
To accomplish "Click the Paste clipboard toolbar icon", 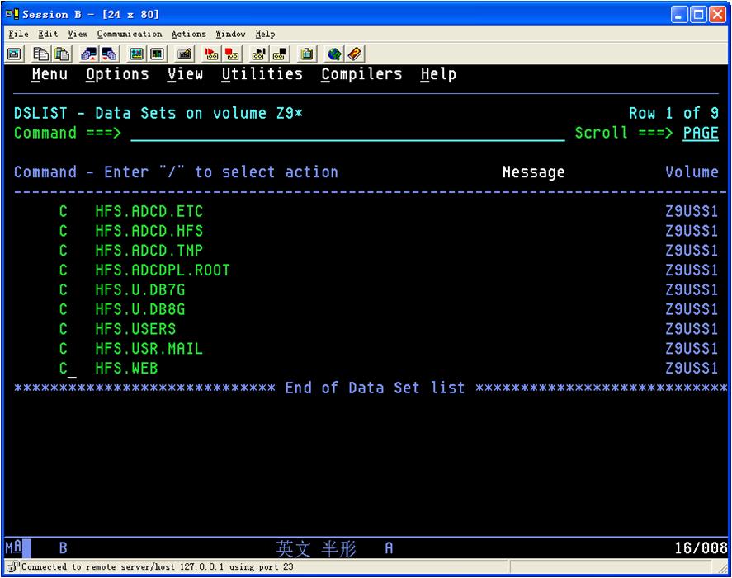I will (63, 54).
